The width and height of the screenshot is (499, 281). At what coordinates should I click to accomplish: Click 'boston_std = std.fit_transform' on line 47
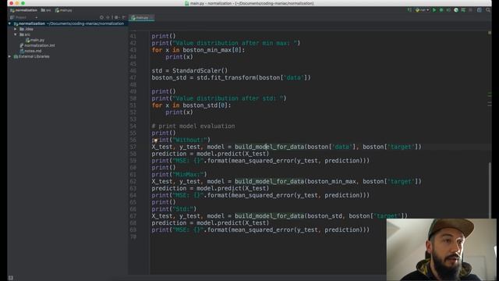(203, 78)
